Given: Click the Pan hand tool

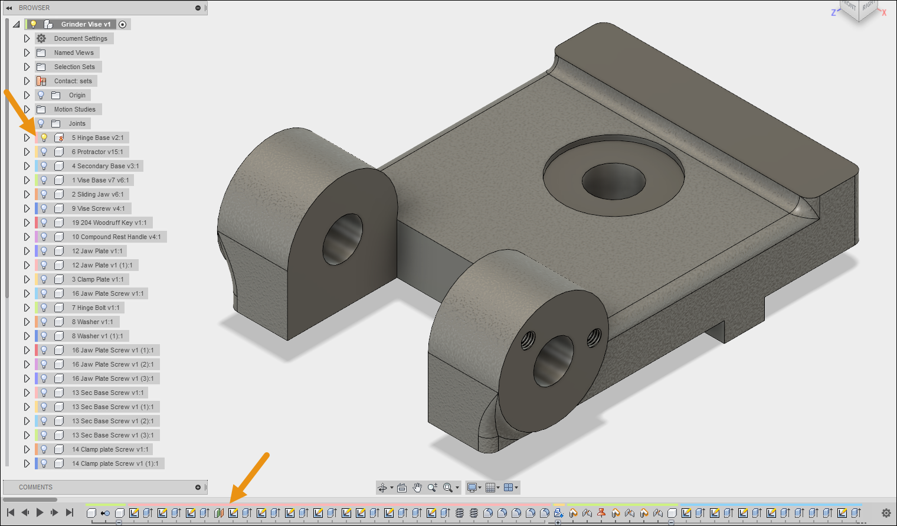Looking at the screenshot, I should coord(417,488).
